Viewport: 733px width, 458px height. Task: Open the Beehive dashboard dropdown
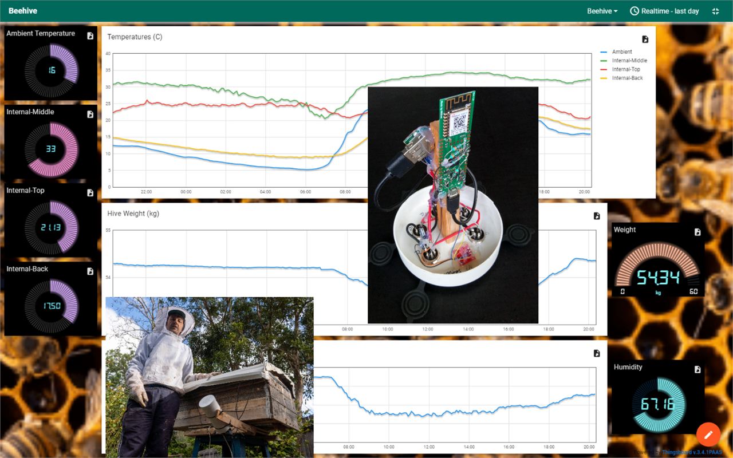click(602, 11)
